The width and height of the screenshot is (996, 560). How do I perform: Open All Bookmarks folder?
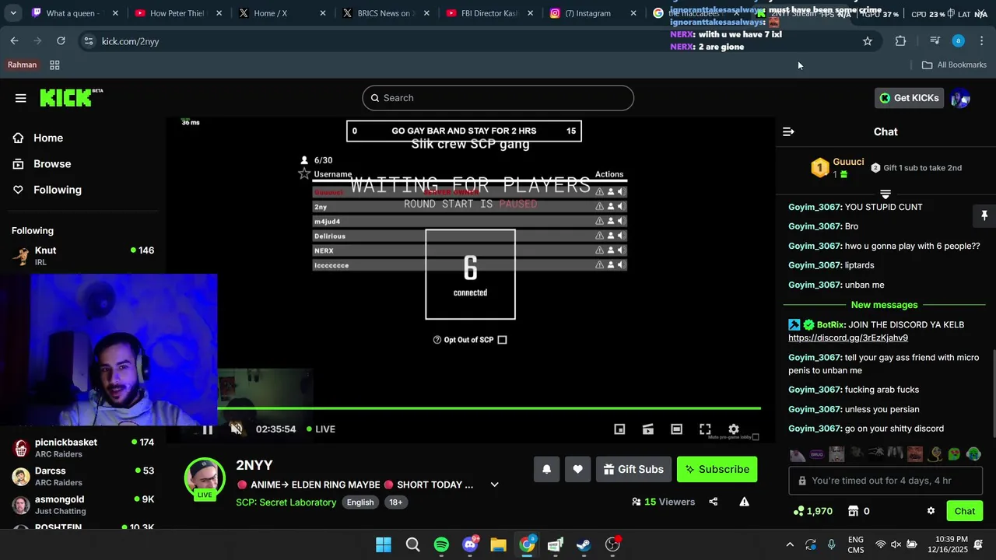[954, 65]
